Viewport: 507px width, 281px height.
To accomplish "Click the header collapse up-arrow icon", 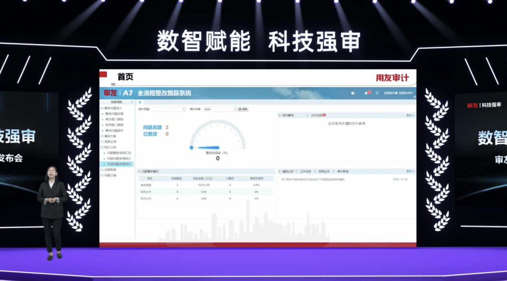I will pos(414,97).
